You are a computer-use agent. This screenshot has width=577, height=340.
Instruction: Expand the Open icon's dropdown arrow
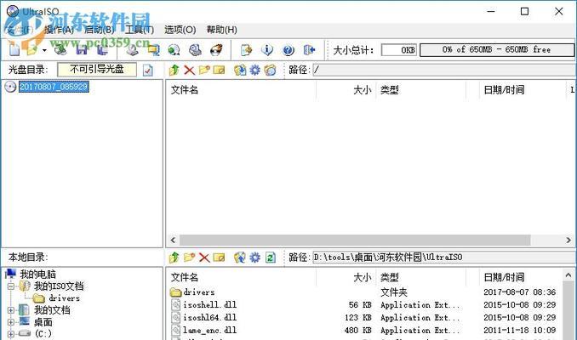click(x=44, y=50)
